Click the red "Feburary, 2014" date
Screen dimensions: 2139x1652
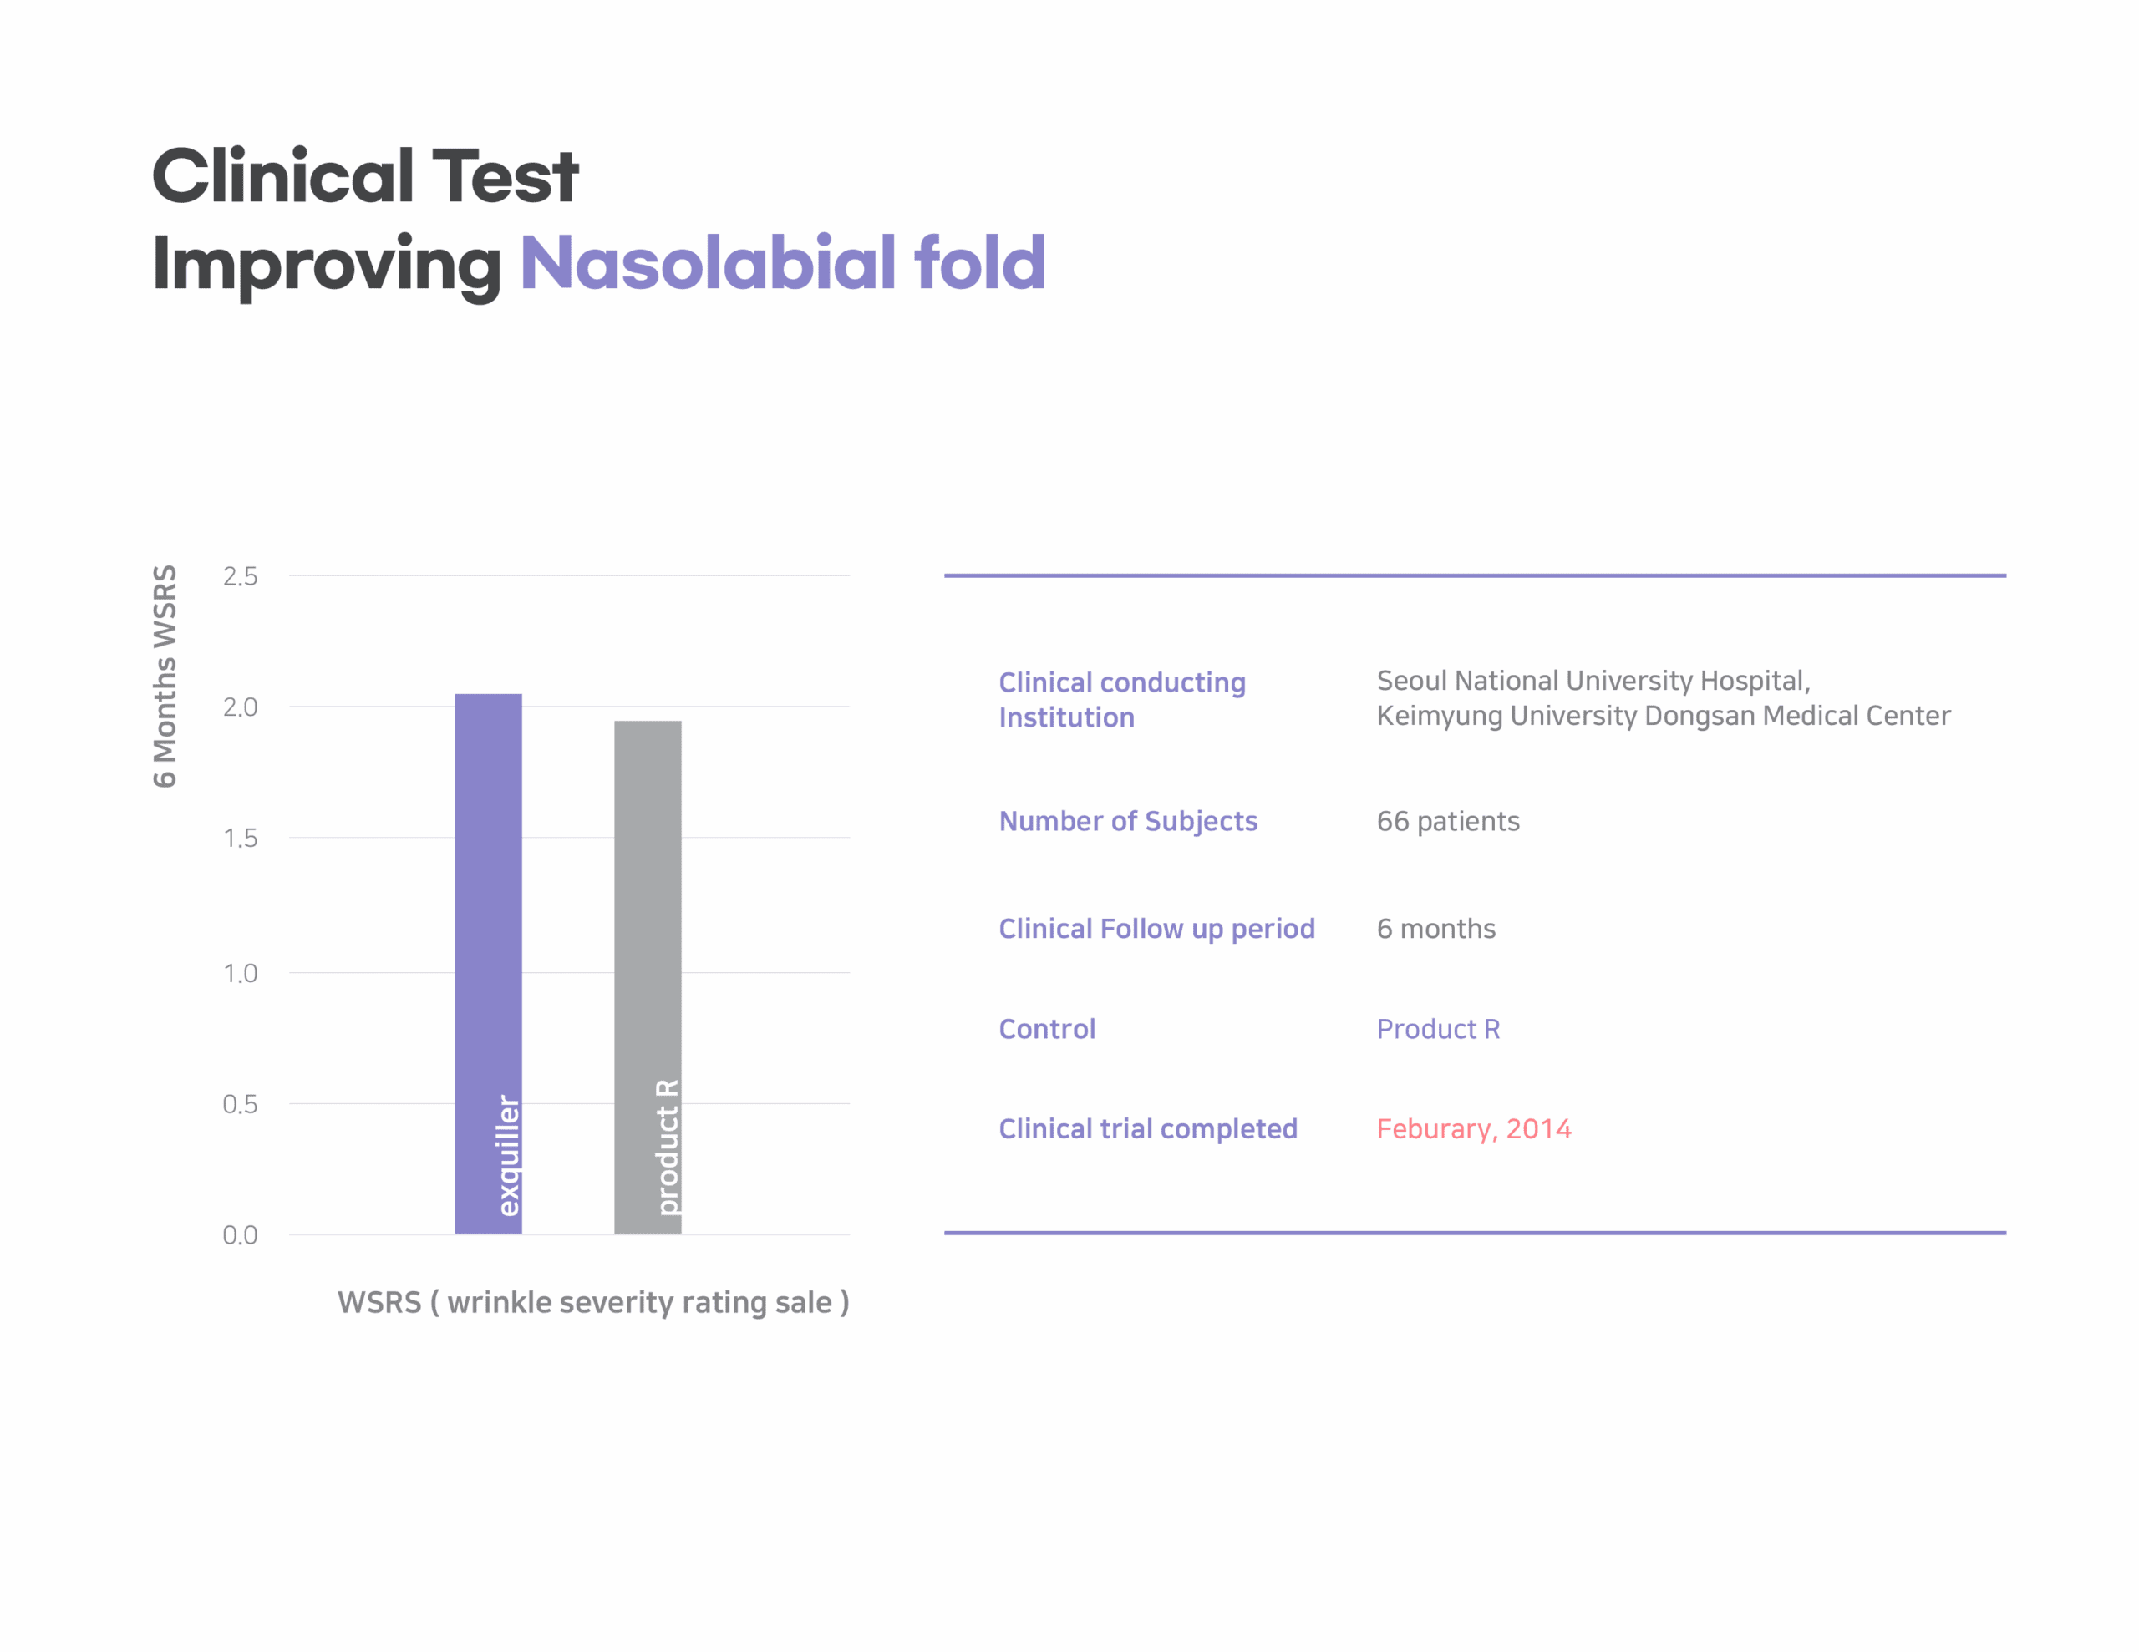(1473, 1129)
